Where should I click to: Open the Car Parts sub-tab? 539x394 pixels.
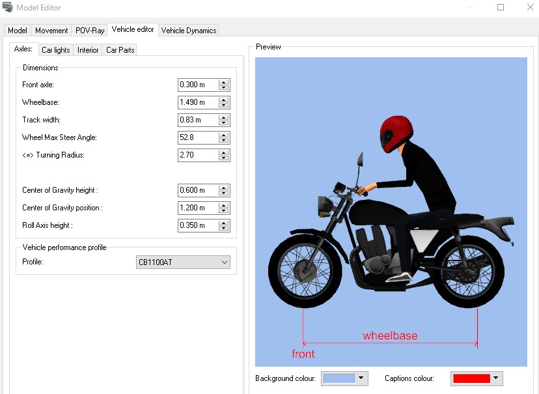tap(120, 50)
